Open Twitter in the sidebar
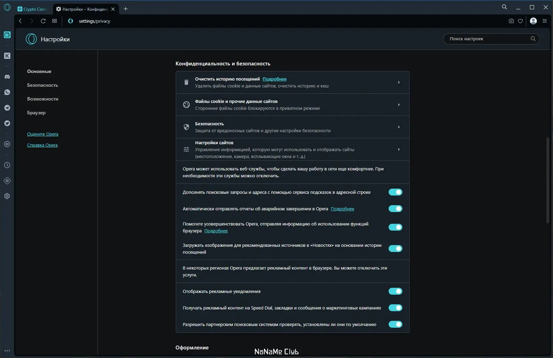Viewport: 553px width, 358px height. [x=7, y=123]
